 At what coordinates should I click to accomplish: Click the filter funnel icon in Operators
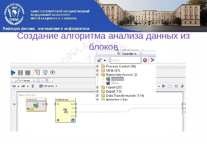(152, 60)
